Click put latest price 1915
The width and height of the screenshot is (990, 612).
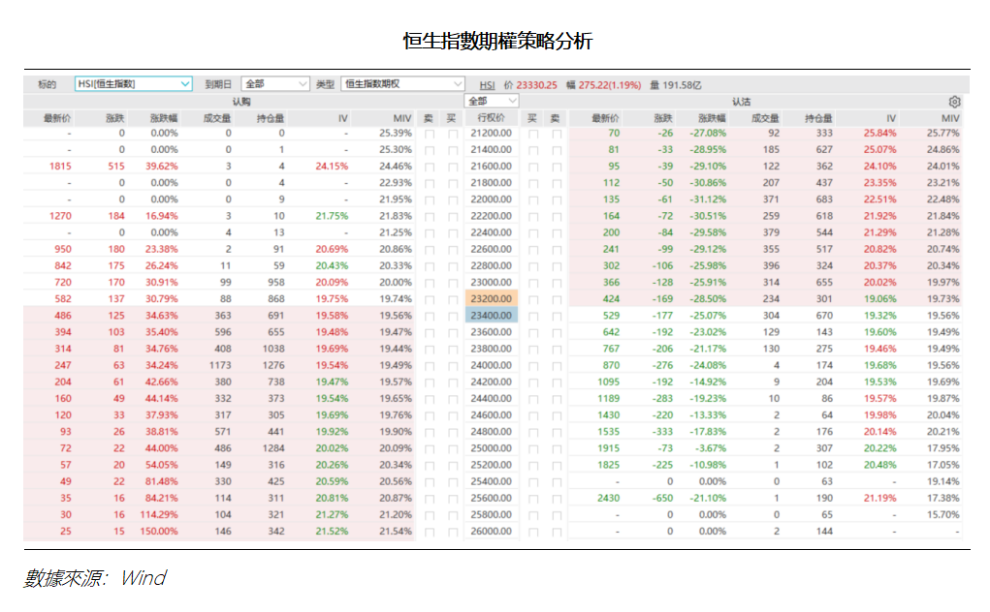[x=608, y=448]
